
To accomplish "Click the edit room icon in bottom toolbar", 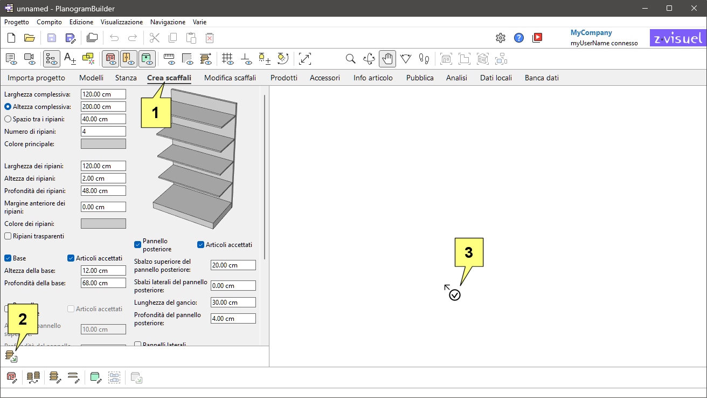I will click(x=11, y=378).
